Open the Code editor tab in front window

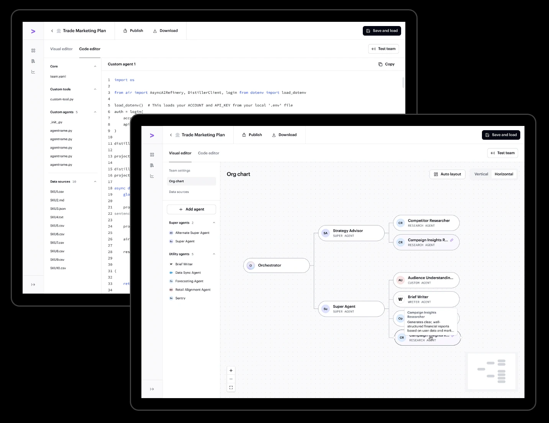tap(208, 153)
